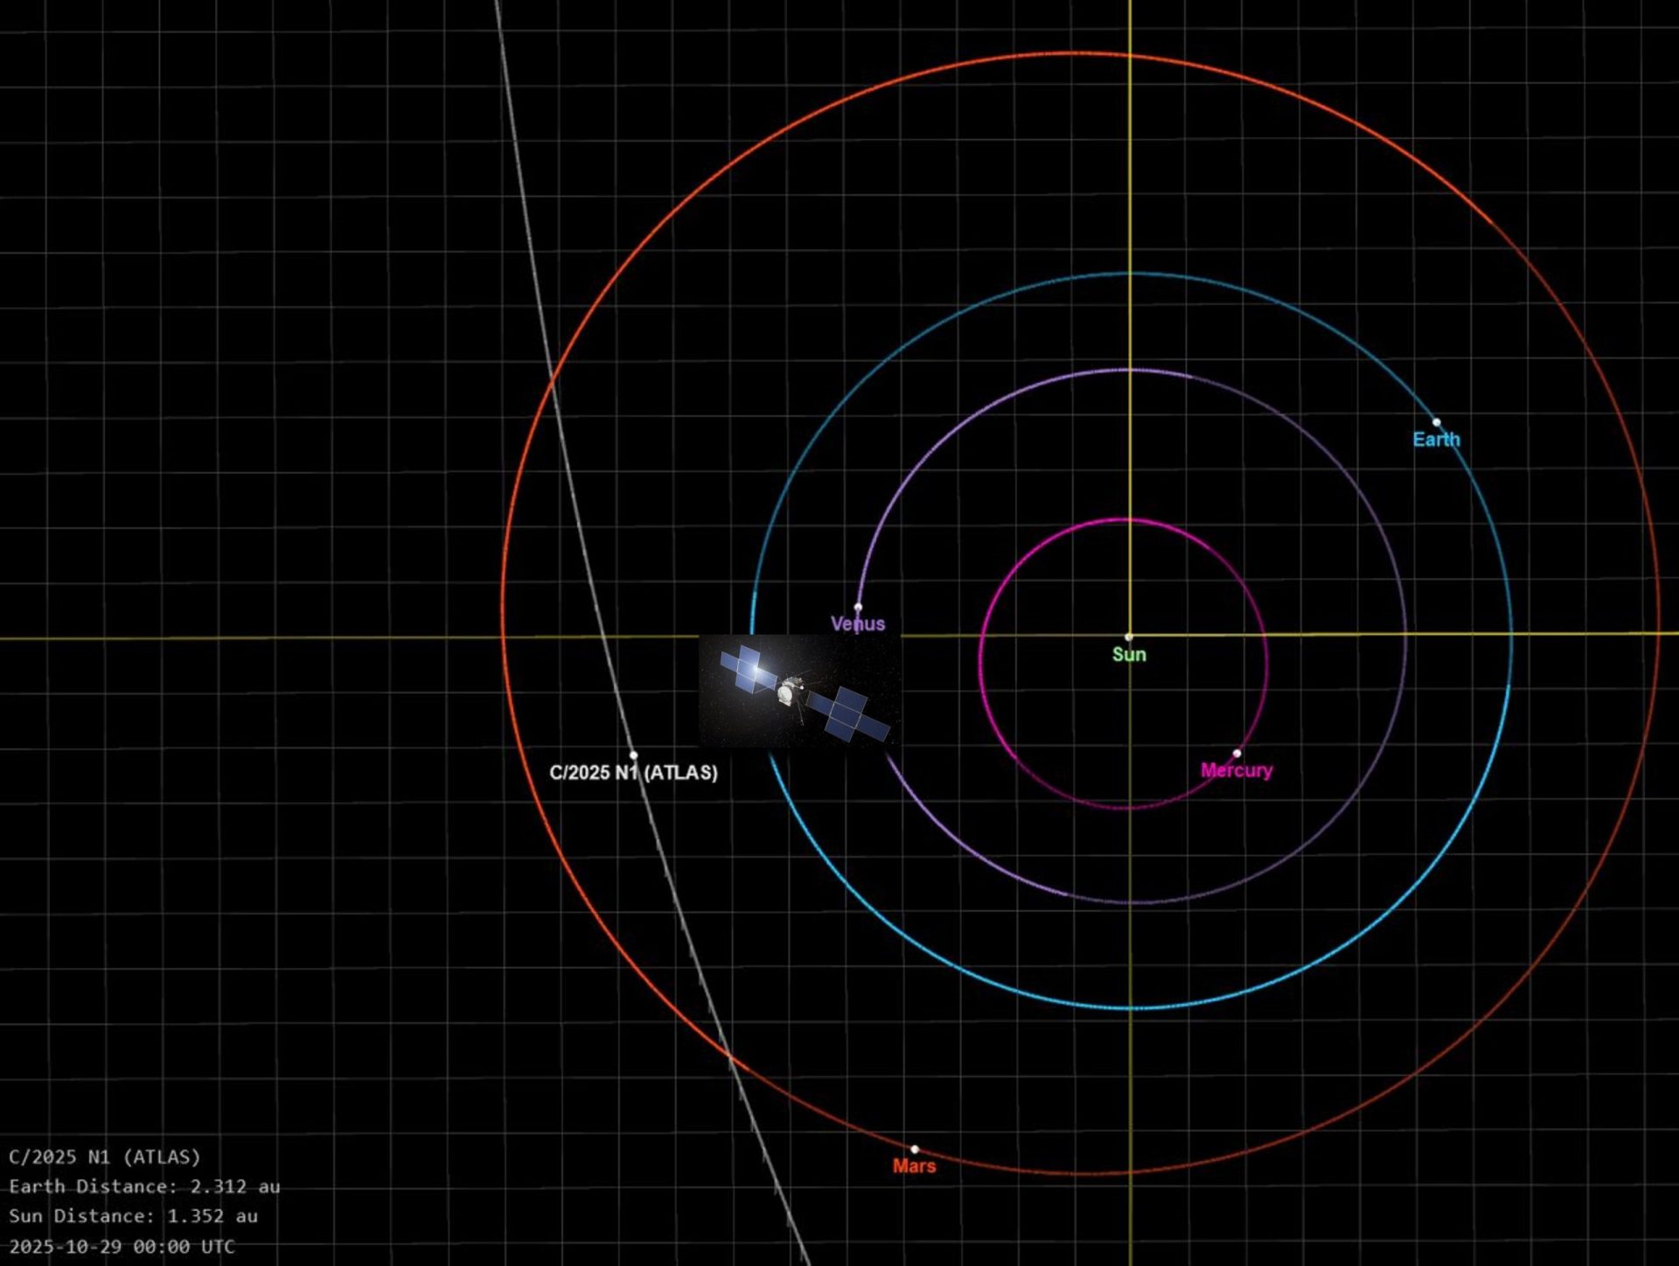Screen dimensions: 1679x1266
Task: Click the Sun Distance 1.352 au readout
Action: click(x=133, y=1216)
